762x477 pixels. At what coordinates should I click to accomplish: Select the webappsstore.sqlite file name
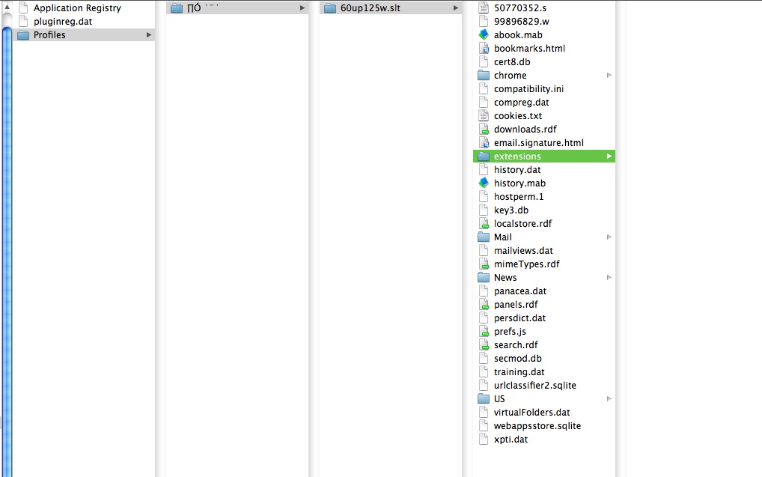[537, 426]
